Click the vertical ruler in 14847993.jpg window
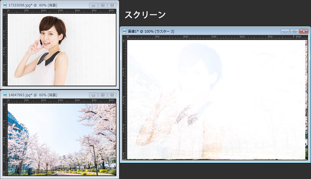The width and height of the screenshot is (311, 179). pyautogui.click(x=5, y=138)
